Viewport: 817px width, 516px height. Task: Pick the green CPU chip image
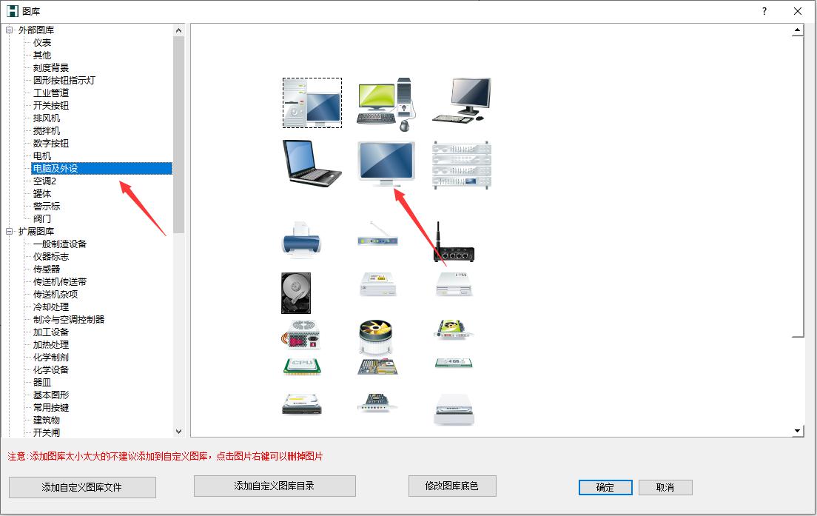(x=300, y=365)
